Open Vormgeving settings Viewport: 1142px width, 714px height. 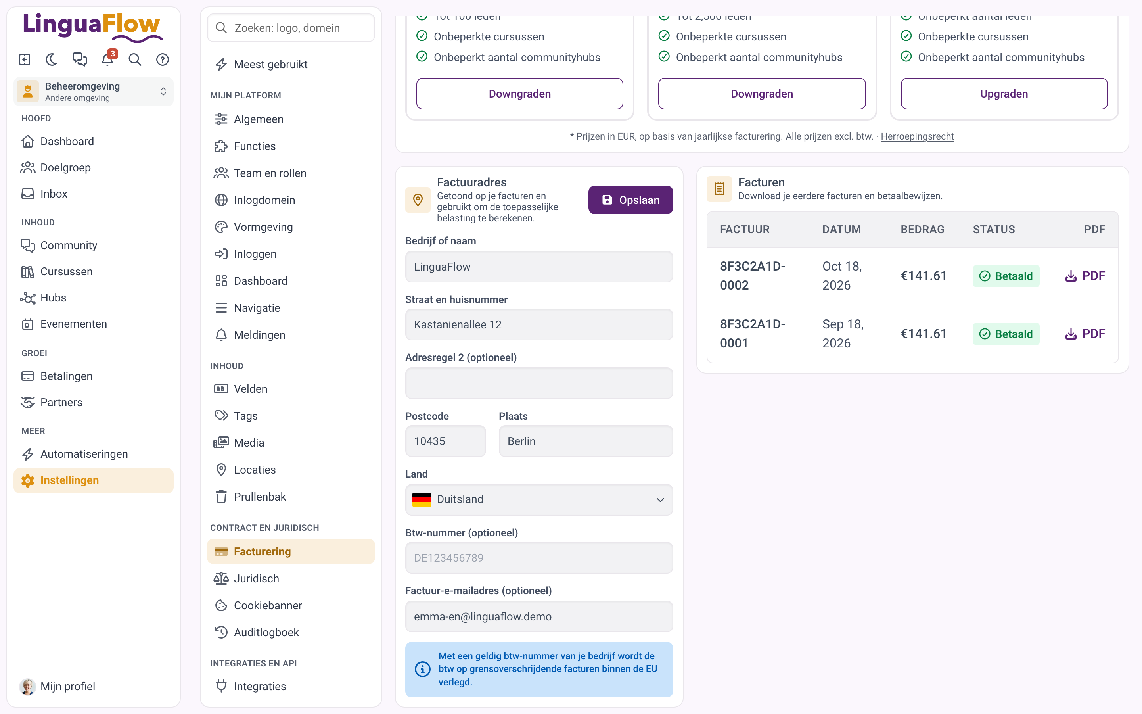291,227
